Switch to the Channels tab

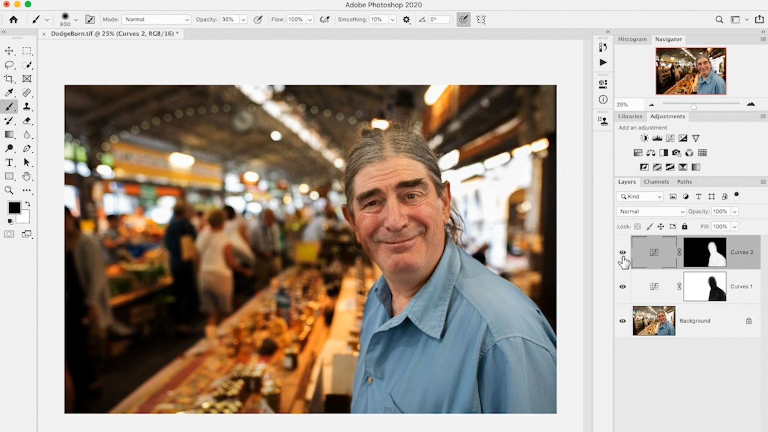coord(656,182)
